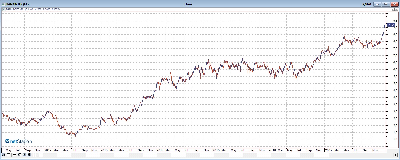Click the page icon left of the zoom-out magnifier
Image resolution: width=400 pixels, height=160 pixels.
coord(20,155)
